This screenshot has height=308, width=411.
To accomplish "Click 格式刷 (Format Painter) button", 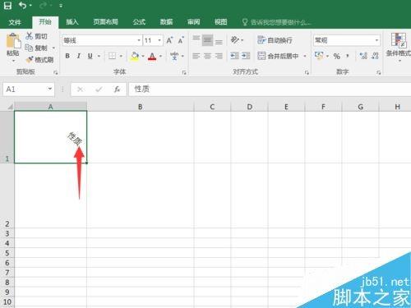I will (x=39, y=60).
